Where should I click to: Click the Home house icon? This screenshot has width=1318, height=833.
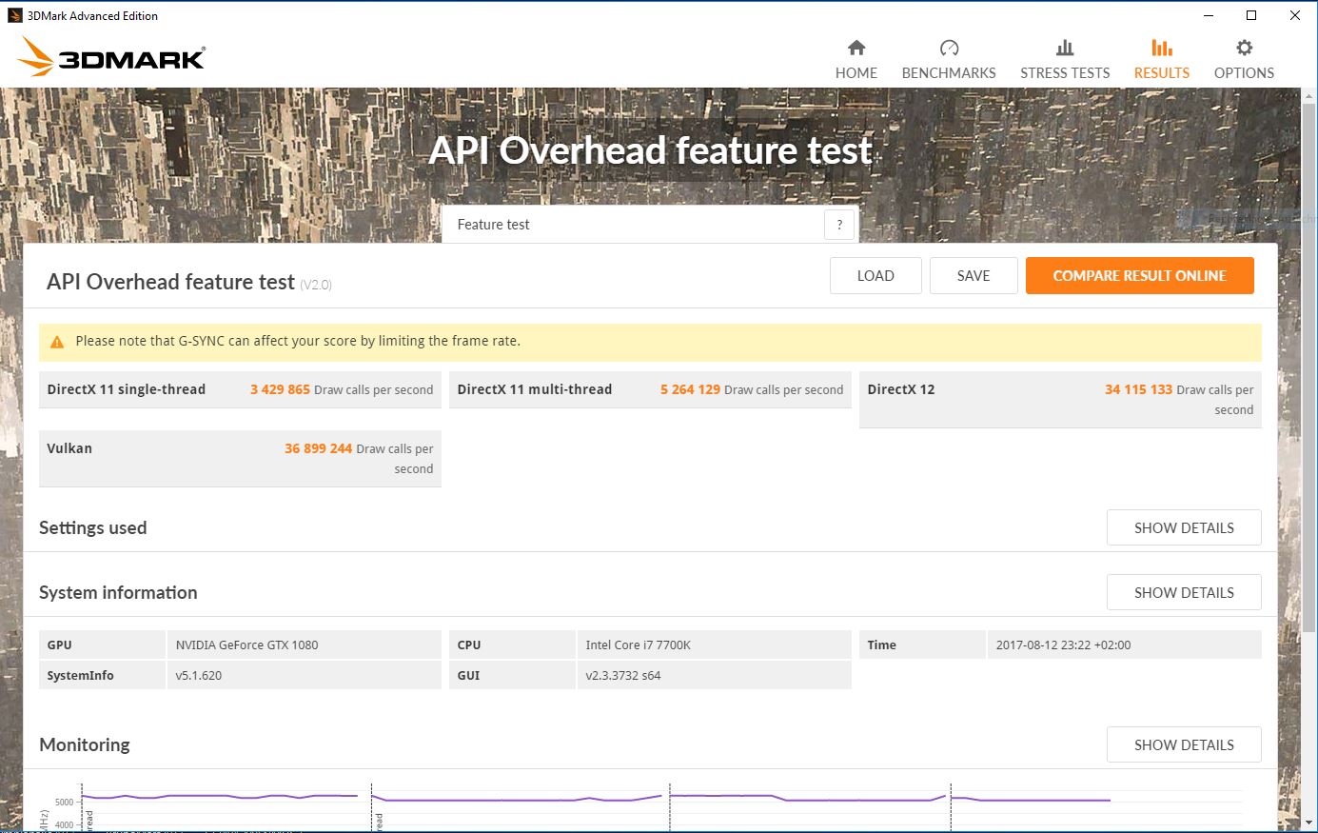pyautogui.click(x=856, y=48)
